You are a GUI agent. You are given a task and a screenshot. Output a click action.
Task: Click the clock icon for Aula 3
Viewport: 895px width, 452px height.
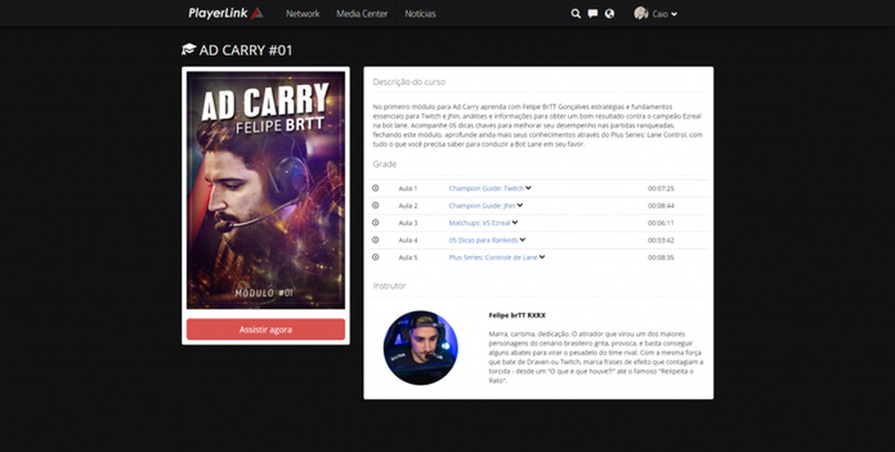[x=375, y=223]
